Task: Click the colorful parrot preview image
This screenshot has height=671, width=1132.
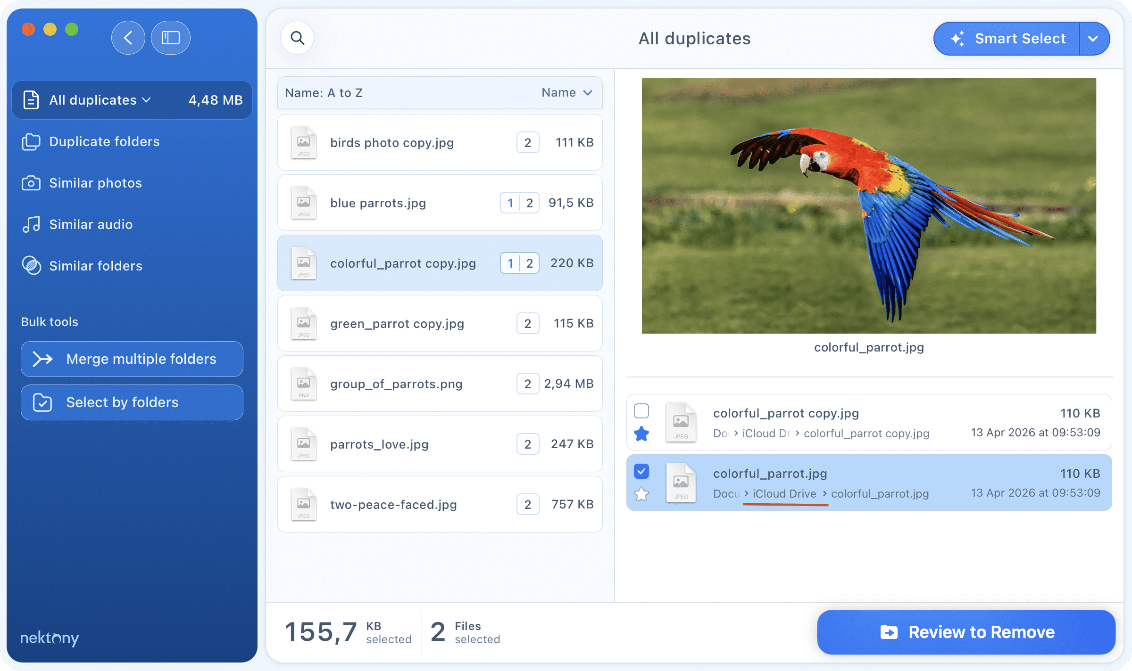Action: pos(869,207)
